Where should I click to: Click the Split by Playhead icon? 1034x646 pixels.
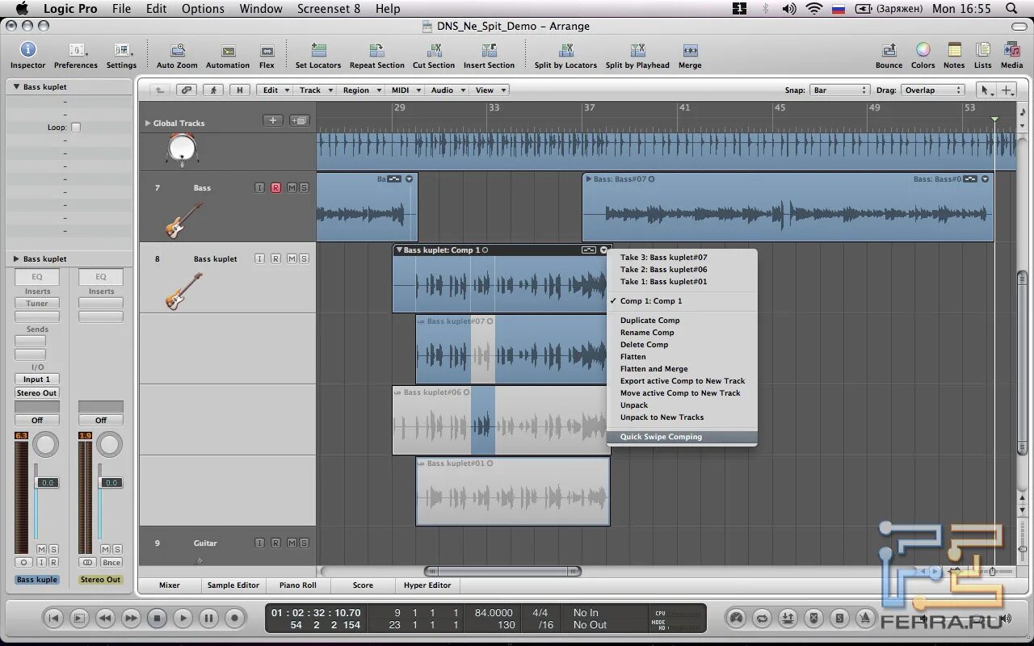click(x=637, y=51)
